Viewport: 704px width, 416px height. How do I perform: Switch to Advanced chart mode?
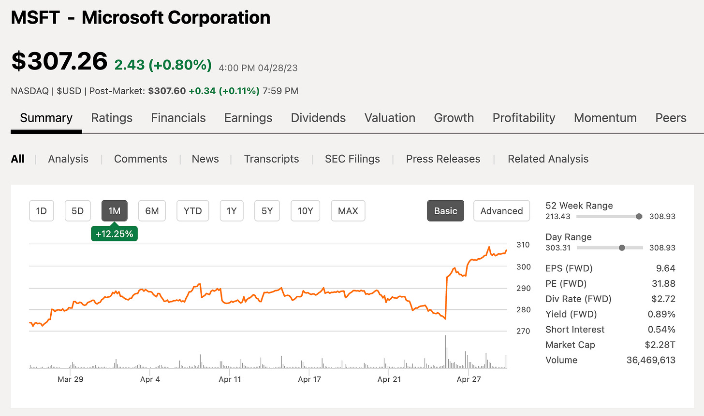click(x=501, y=211)
